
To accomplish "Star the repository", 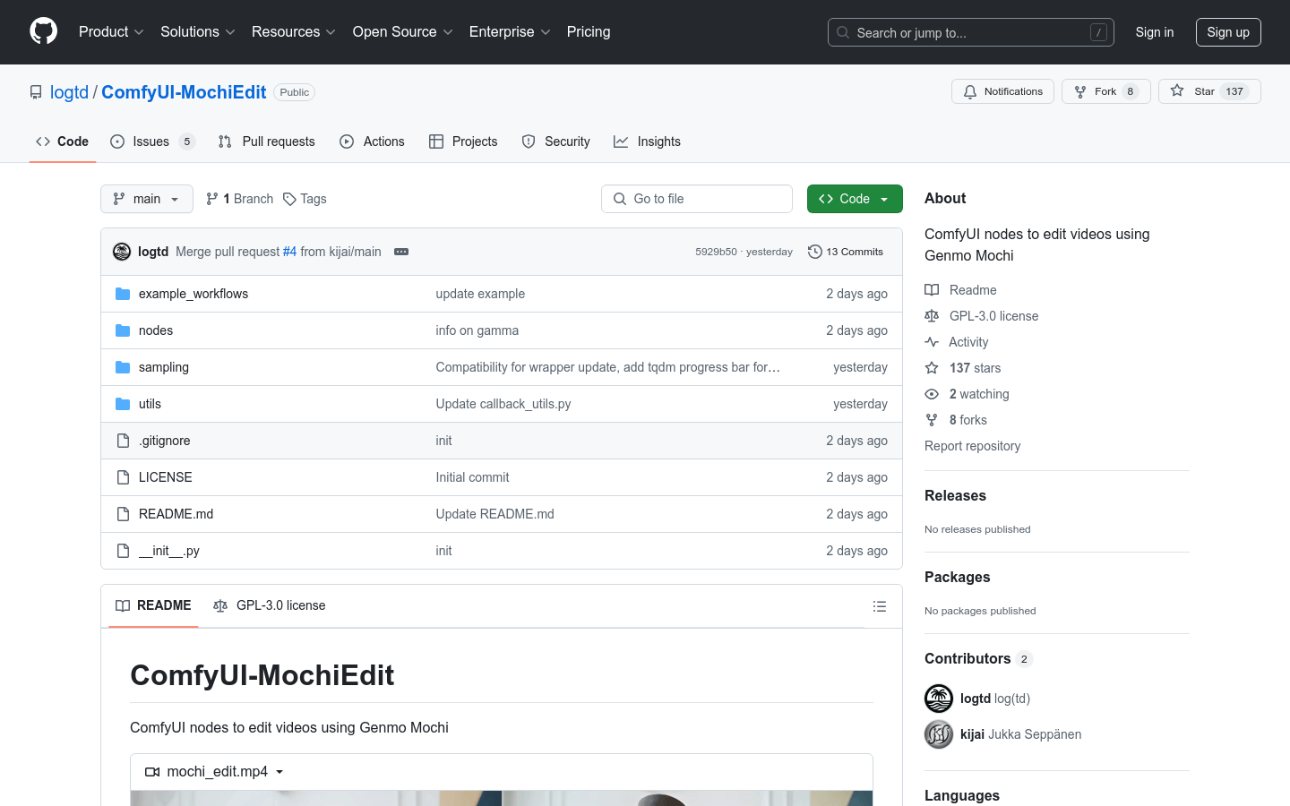I will tap(1209, 91).
